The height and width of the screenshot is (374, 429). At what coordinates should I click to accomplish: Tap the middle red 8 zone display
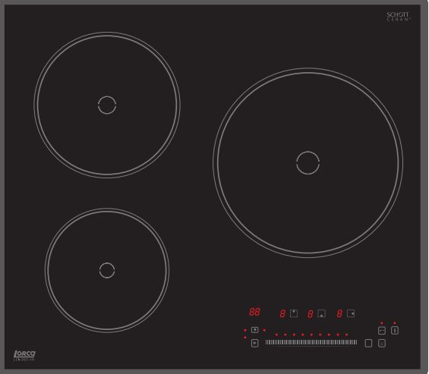pyautogui.click(x=310, y=314)
